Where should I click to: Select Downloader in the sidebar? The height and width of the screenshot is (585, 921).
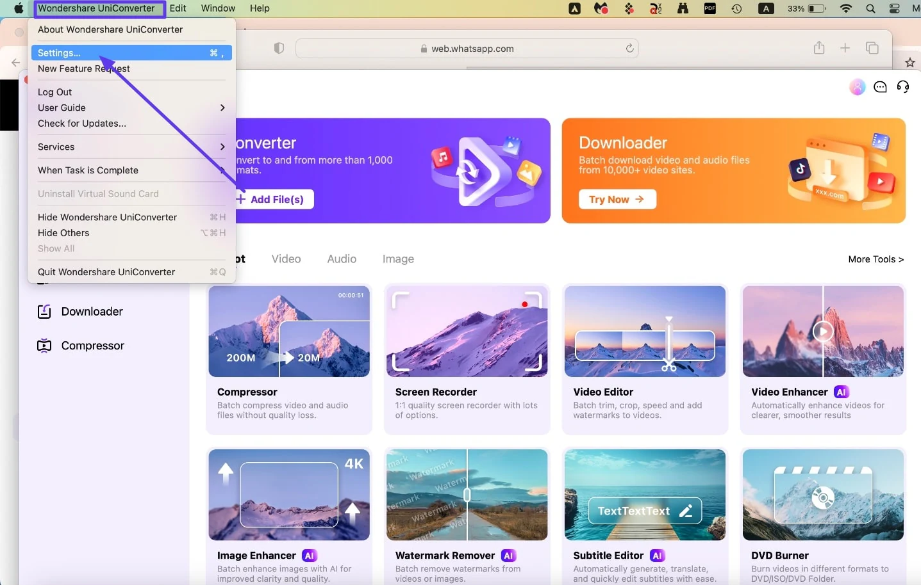80,312
